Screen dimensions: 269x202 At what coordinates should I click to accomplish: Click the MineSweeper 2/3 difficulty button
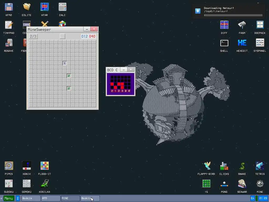coord(33,36)
